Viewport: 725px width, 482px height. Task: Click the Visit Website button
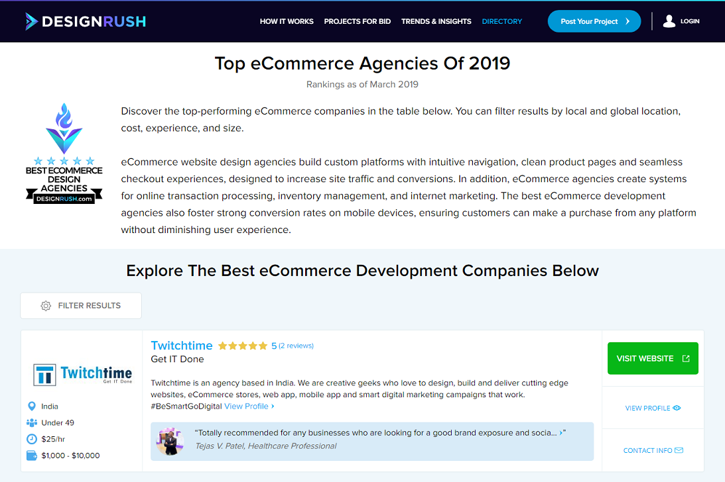pyautogui.click(x=653, y=358)
